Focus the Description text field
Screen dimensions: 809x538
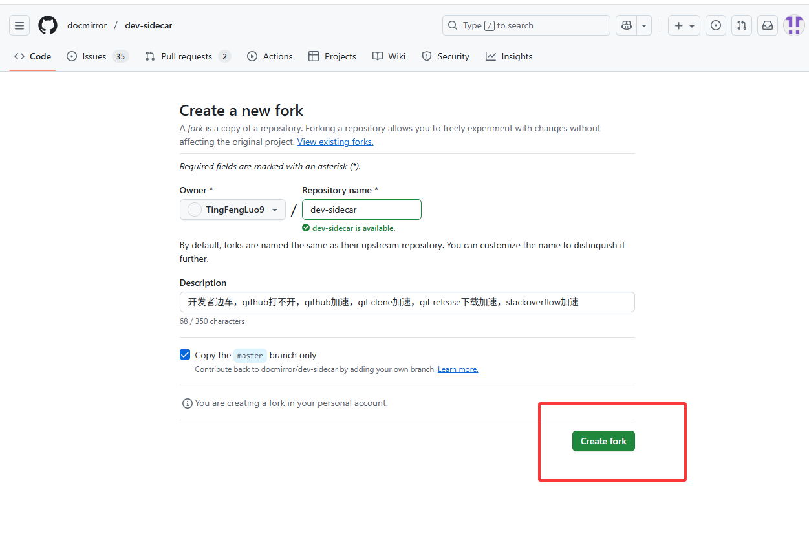[x=407, y=302]
